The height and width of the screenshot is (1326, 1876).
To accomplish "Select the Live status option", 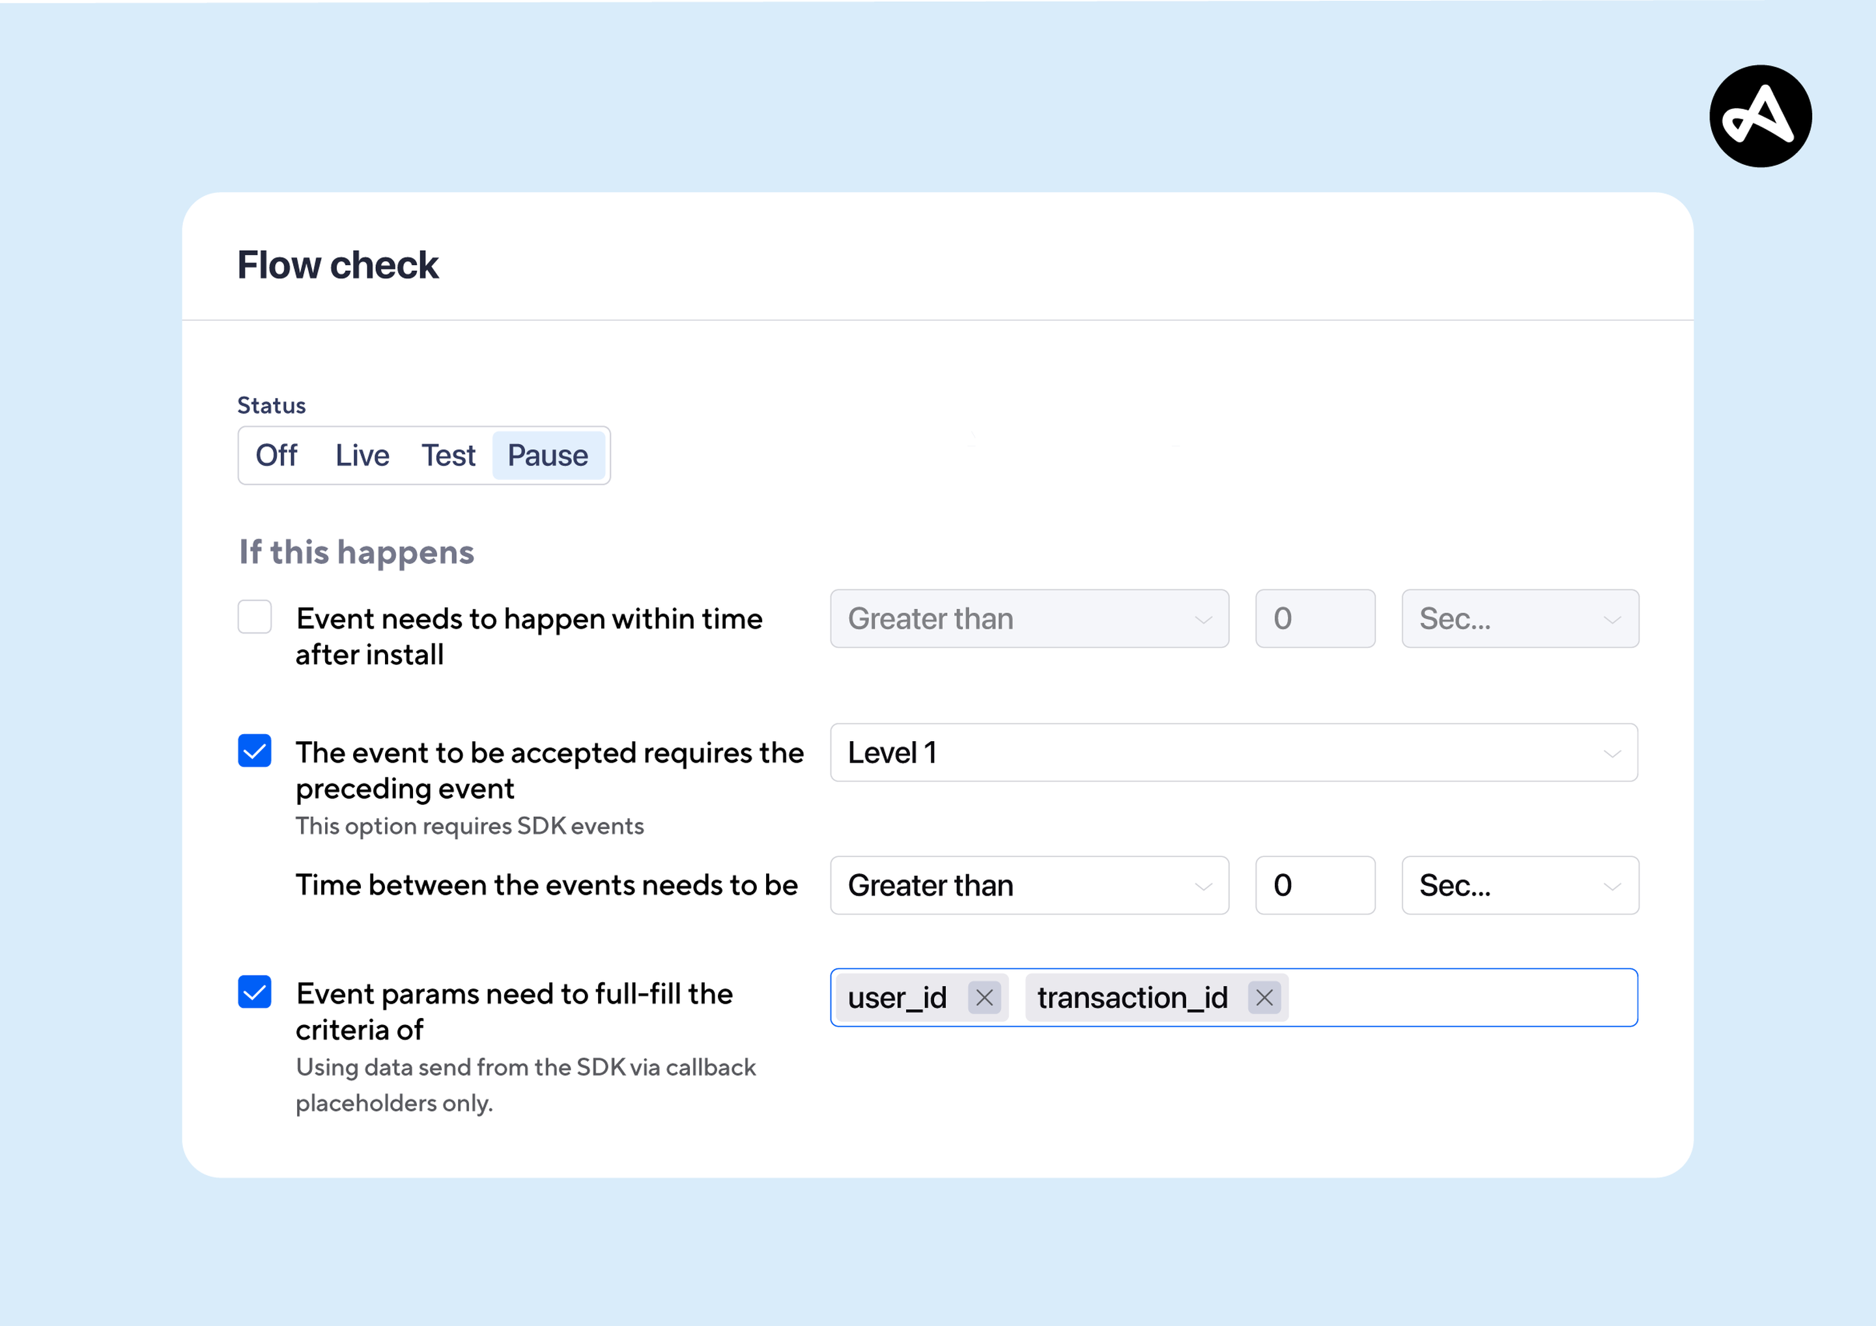I will [x=362, y=455].
